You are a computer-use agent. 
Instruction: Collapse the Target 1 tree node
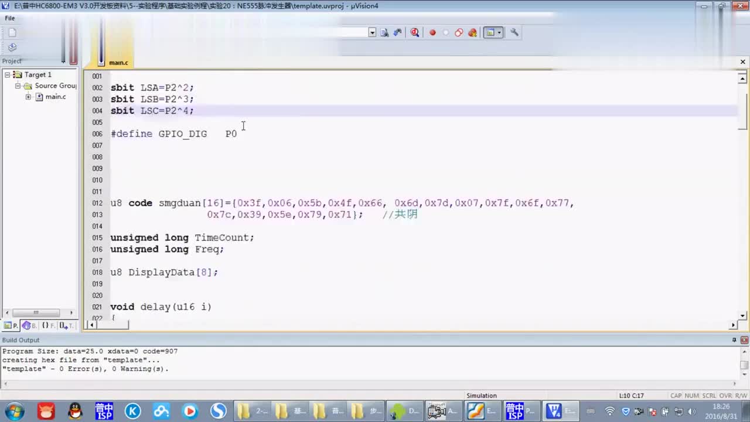coord(8,74)
